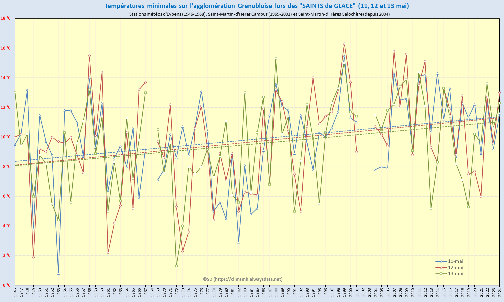Image resolution: width=504 pixels, height=302 pixels.
Task: Click the 1988 year label on x-axis
Action: pyautogui.click(x=276, y=292)
